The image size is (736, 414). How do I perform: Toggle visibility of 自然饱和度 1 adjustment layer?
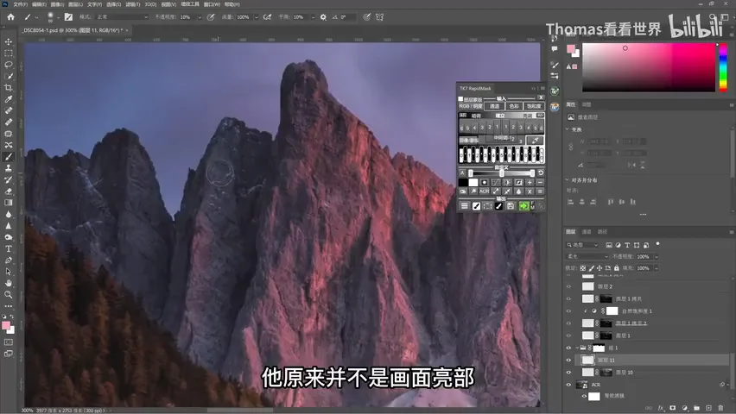(569, 310)
